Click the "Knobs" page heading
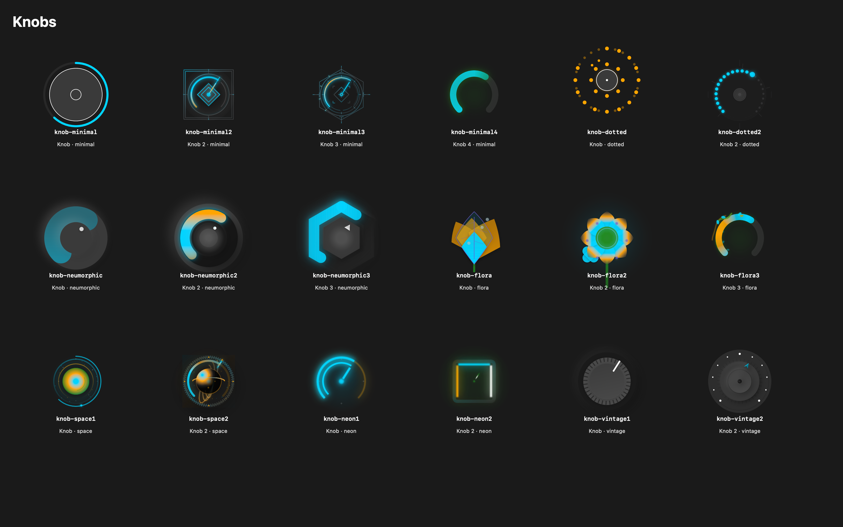This screenshot has height=527, width=843. [35, 22]
